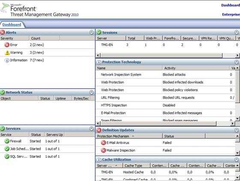The height and width of the screenshot is (181, 240).
Task: Collapse the Services panel
Action: pos(91,129)
